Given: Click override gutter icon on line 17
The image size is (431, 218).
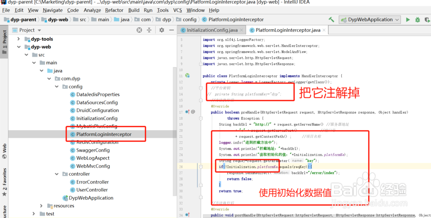Looking at the screenshot, I should [x=187, y=112].
